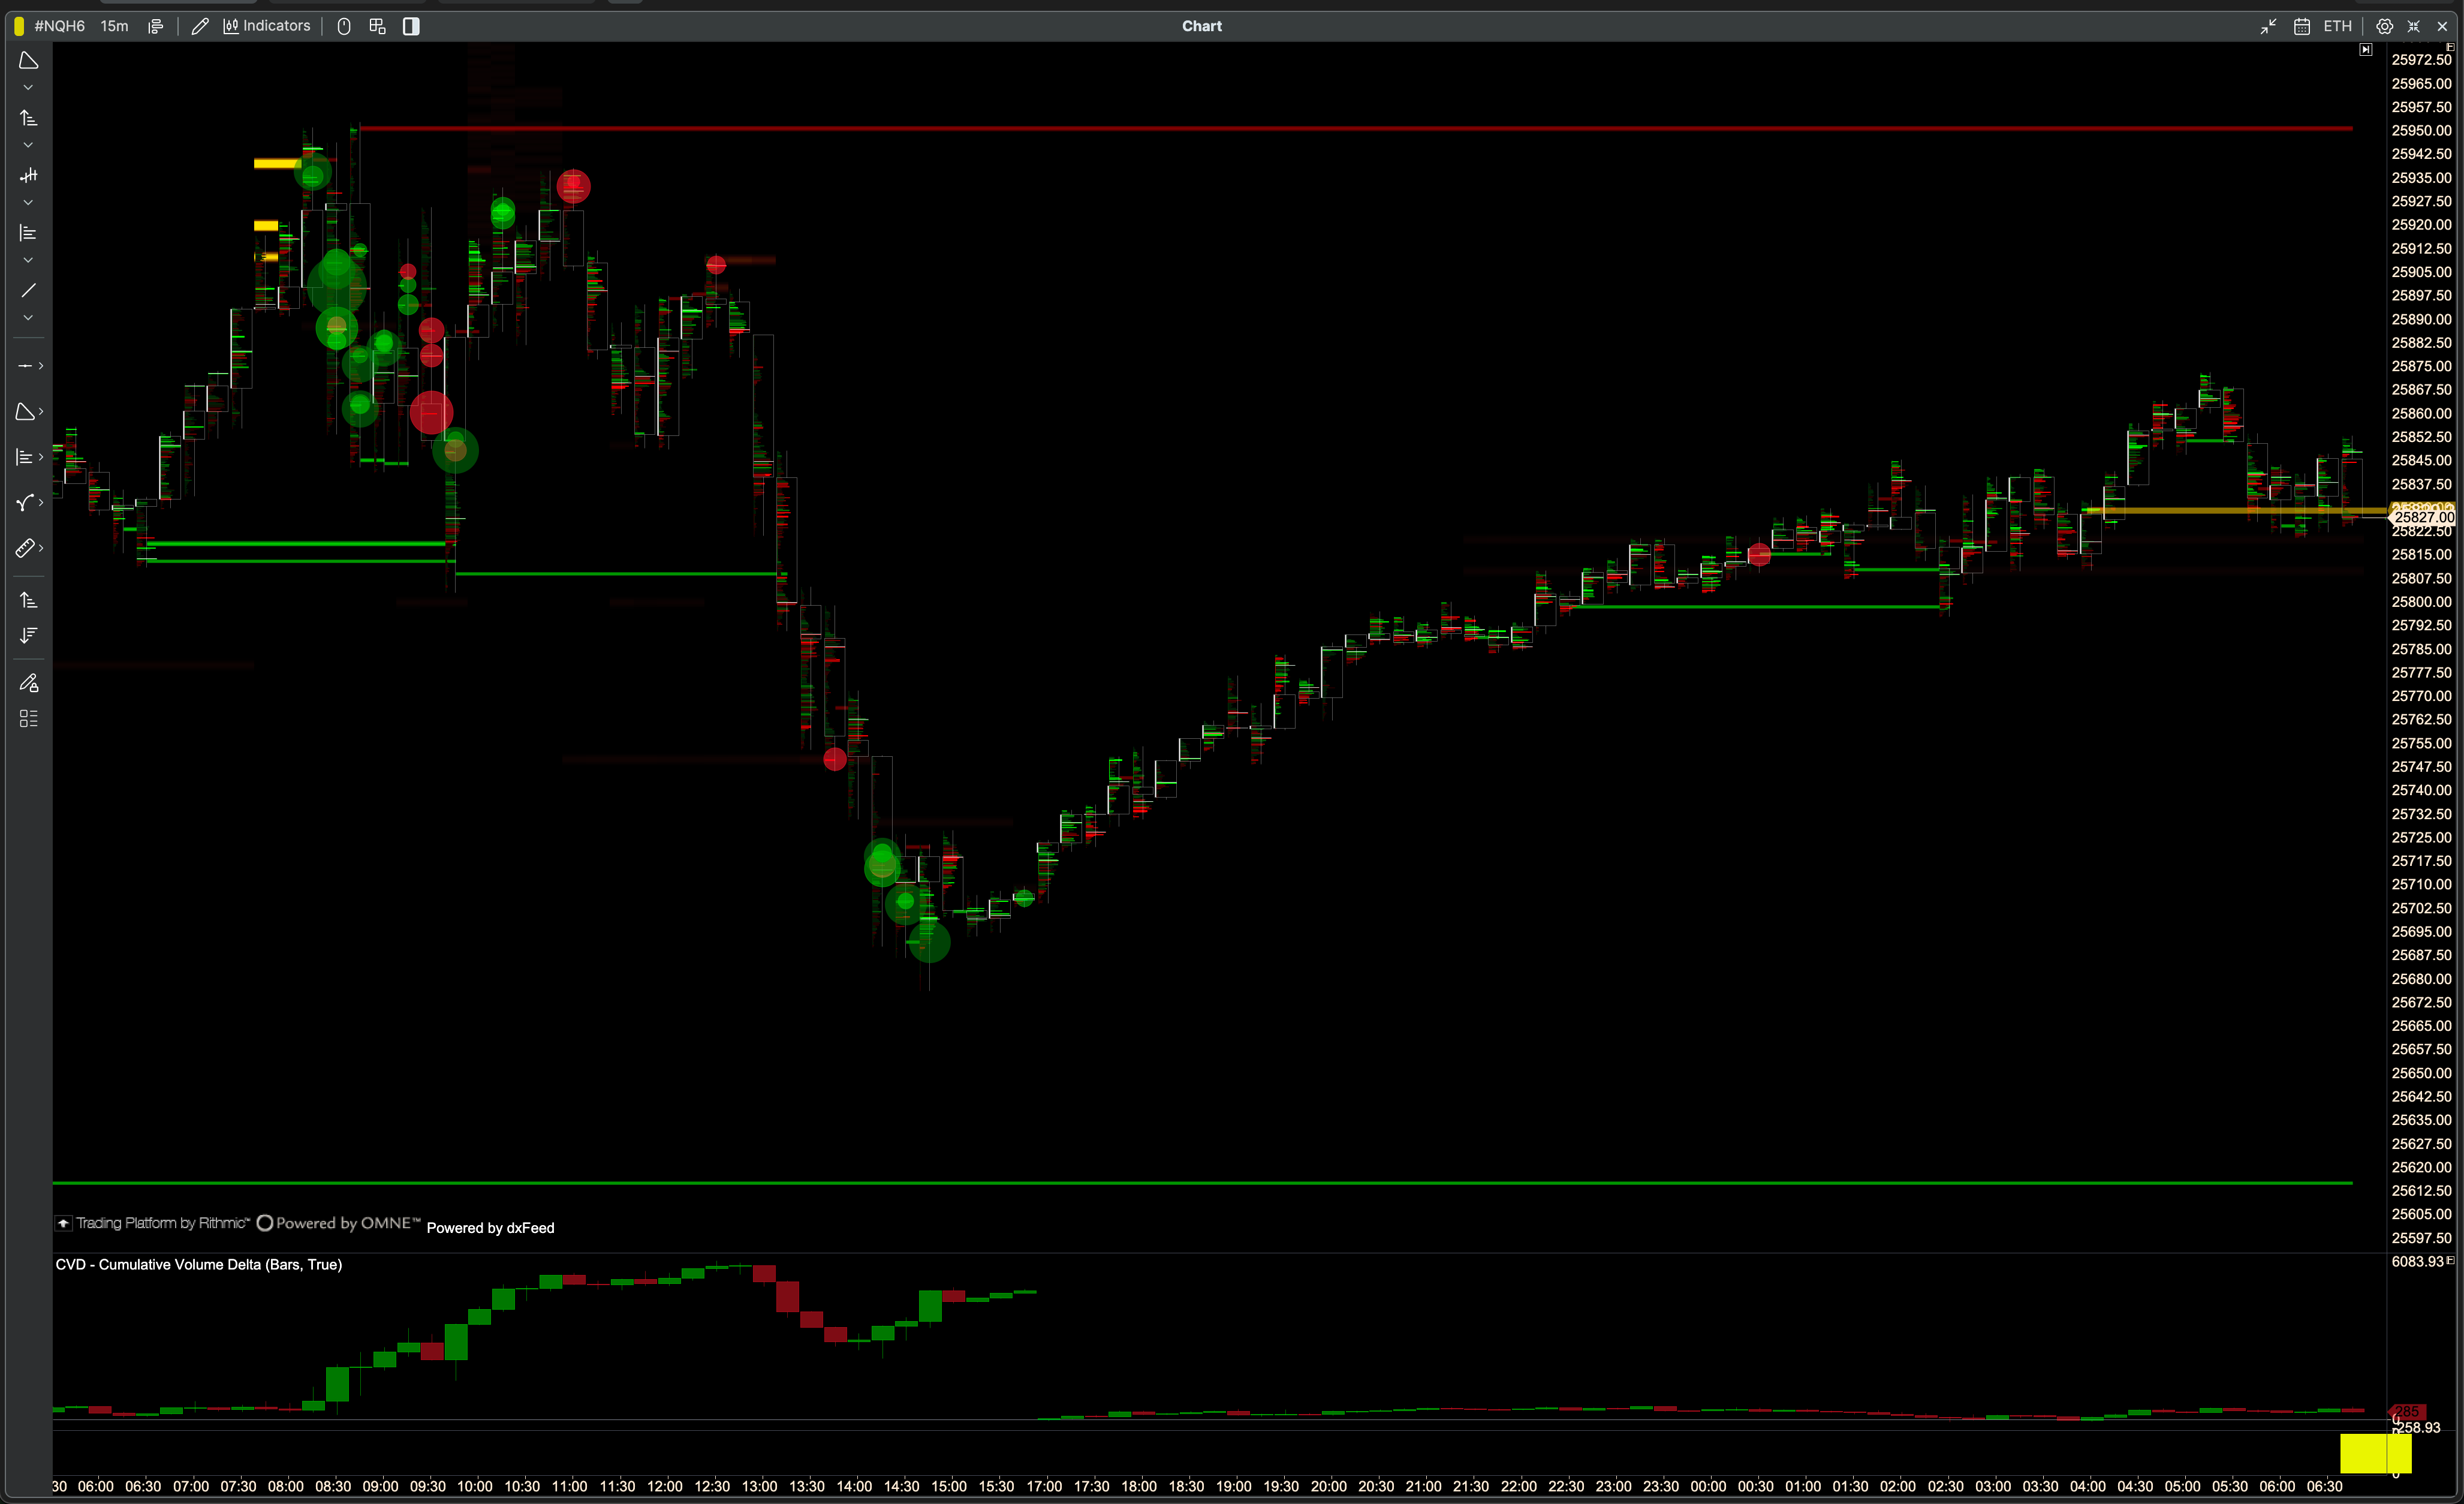The width and height of the screenshot is (2464, 1504).
Task: Switch the ETH trading session setting
Action: click(x=2337, y=26)
